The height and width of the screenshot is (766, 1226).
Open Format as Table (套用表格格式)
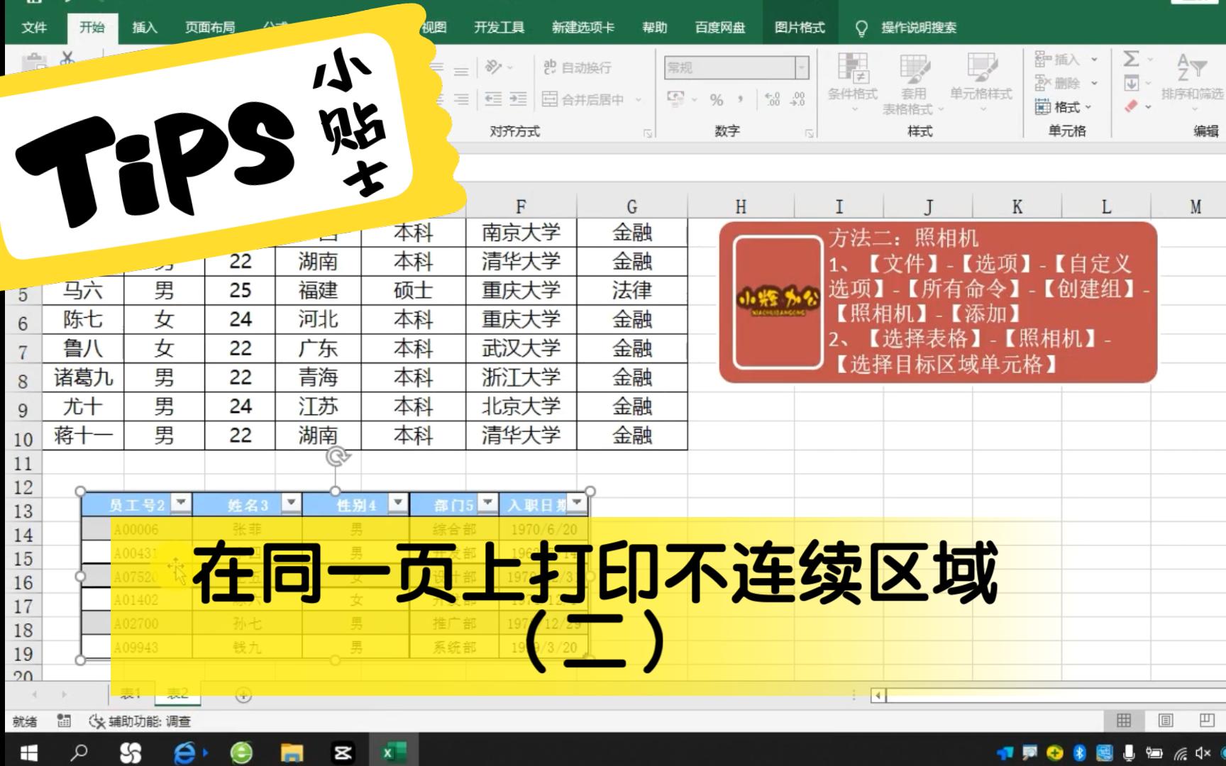(914, 83)
